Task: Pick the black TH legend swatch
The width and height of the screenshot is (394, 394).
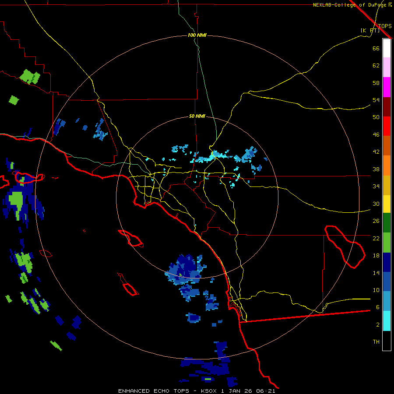Action: (387, 341)
